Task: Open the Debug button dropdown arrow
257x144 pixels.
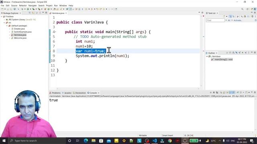Action: pyautogui.click(x=25, y=9)
